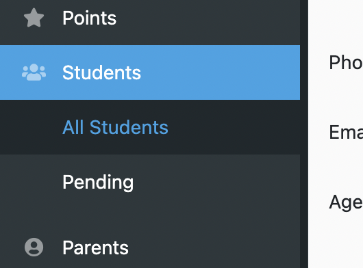Click the gray star in the Points row
Image resolution: width=363 pixels, height=268 pixels.
(x=34, y=18)
